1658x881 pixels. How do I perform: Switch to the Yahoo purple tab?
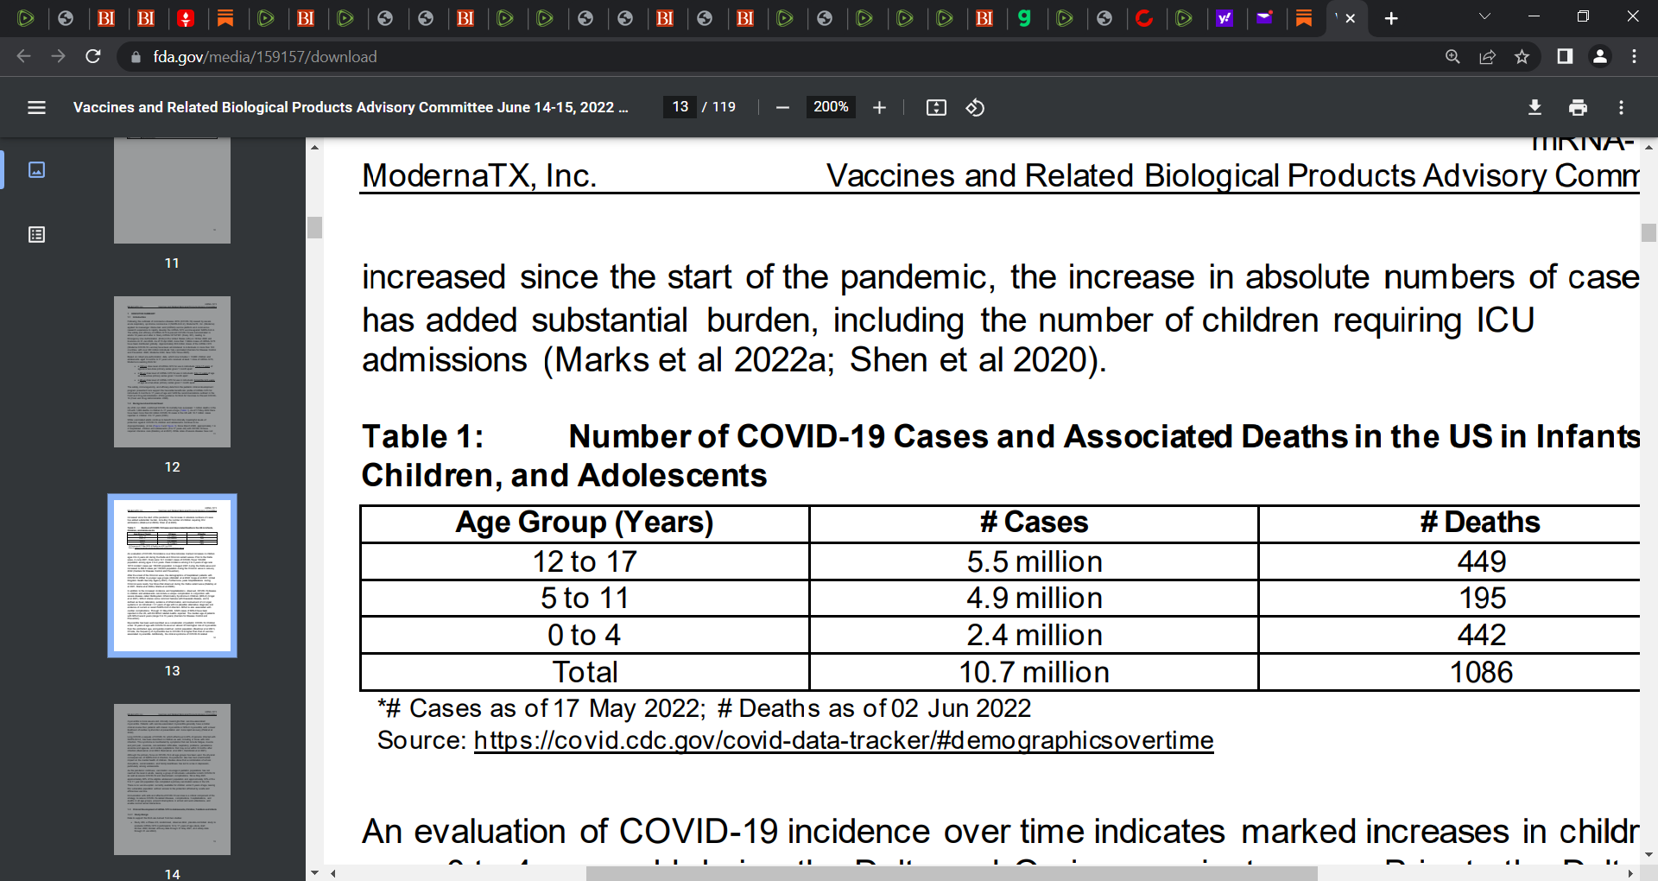pyautogui.click(x=1224, y=18)
